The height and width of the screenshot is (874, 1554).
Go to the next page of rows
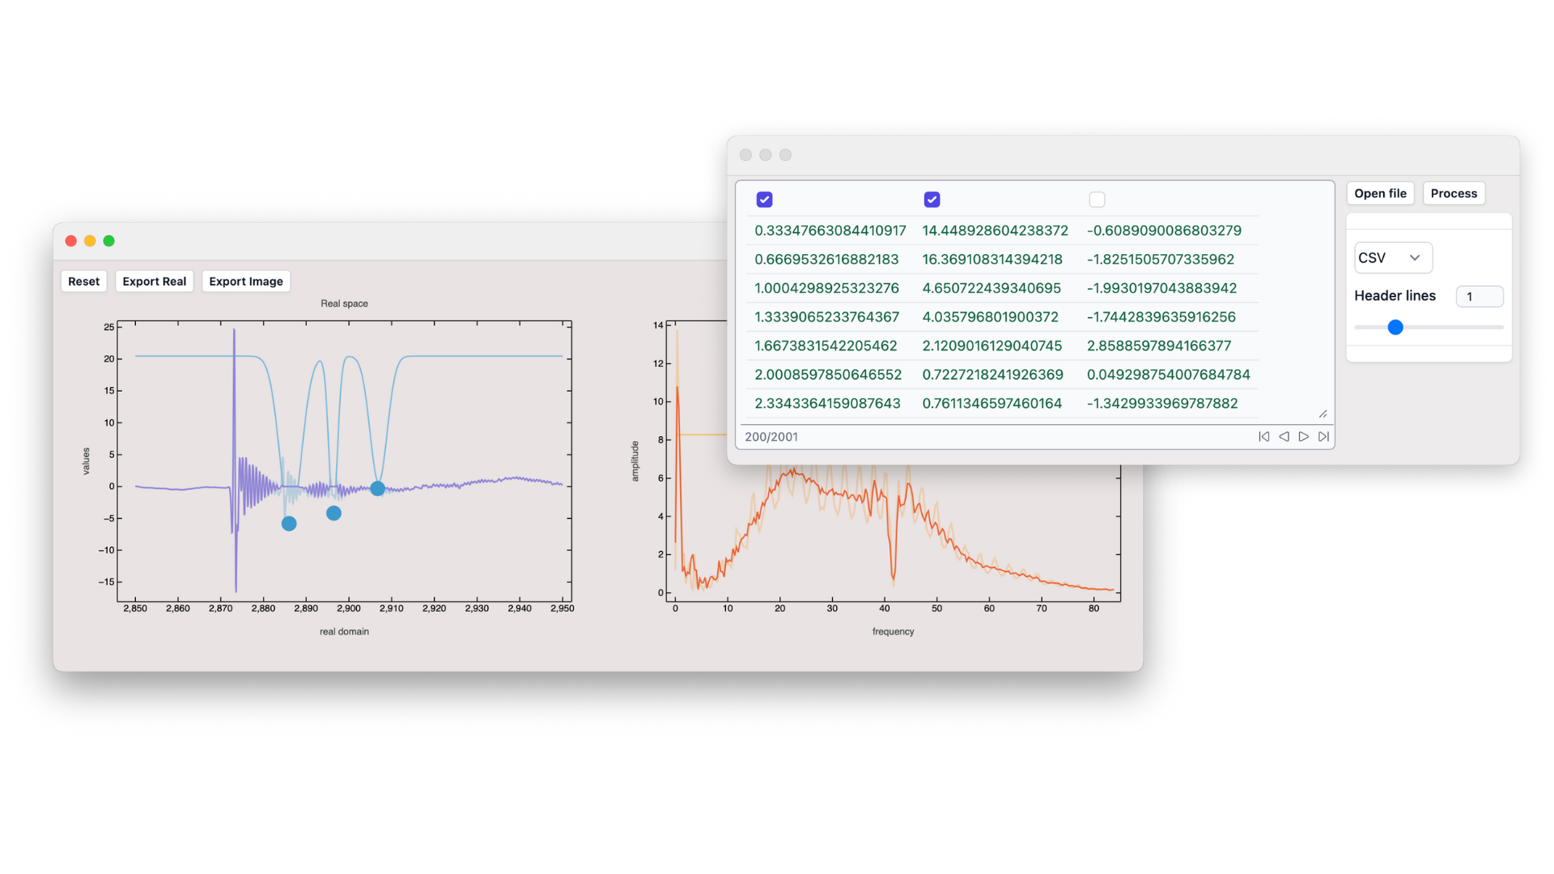1303,437
